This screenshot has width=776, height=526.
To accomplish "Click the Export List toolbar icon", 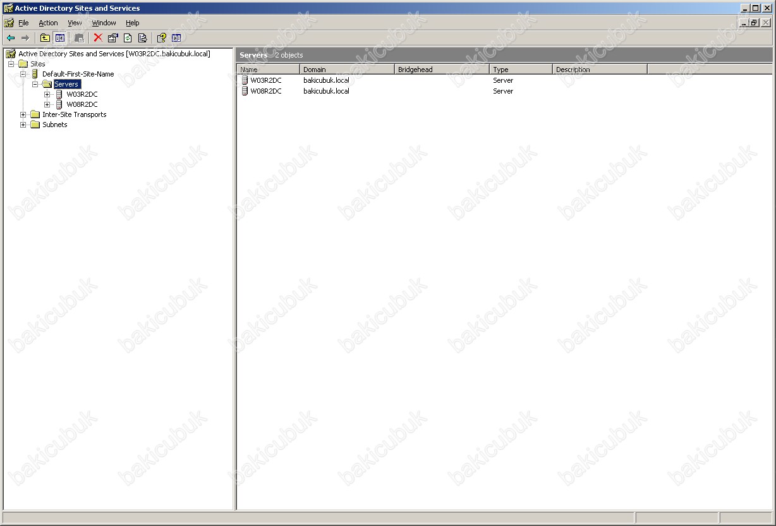I will coord(142,38).
